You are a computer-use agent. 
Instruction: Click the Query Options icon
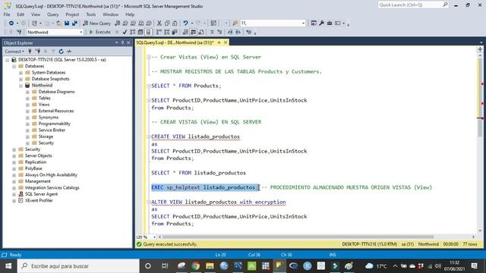(140, 32)
